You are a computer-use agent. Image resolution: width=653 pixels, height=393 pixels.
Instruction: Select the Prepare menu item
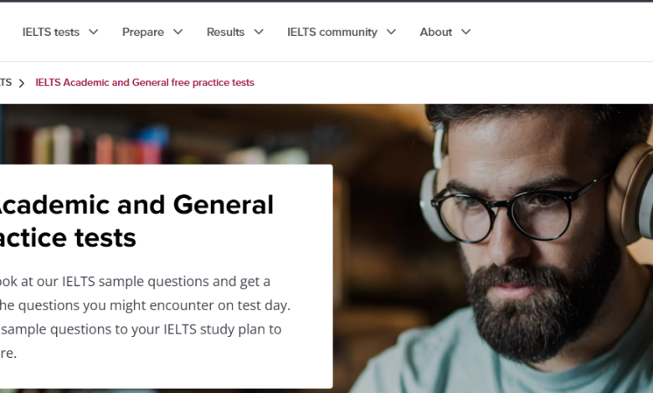143,32
